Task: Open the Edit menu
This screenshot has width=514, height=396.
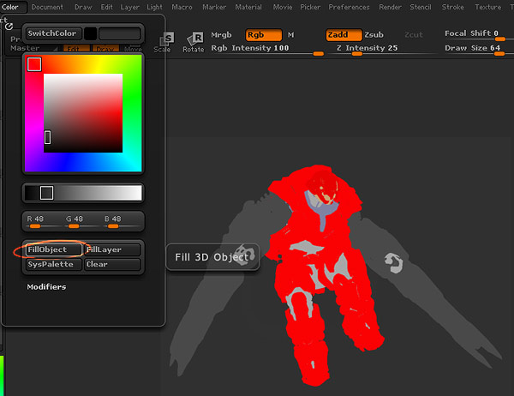Action: click(x=106, y=7)
